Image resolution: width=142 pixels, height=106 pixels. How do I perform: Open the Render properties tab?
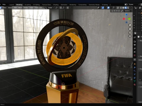[135, 42]
